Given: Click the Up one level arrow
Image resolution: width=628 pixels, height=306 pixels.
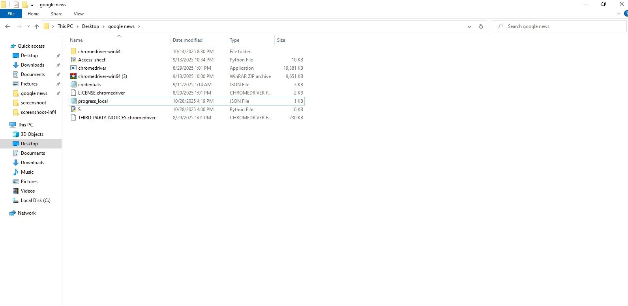Looking at the screenshot, I should 37,26.
